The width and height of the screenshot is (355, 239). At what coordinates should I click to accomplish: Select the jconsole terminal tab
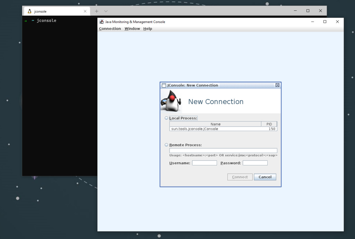pos(57,11)
